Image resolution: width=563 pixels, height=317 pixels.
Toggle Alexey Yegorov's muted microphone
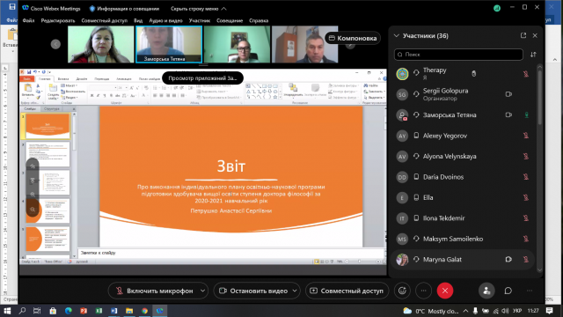click(x=526, y=136)
